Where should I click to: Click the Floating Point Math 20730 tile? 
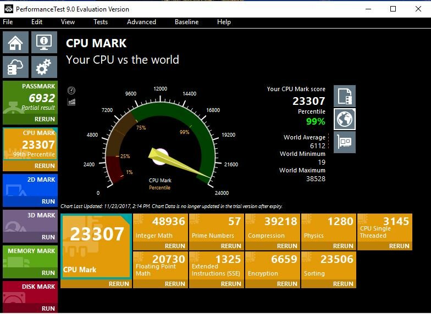click(161, 266)
